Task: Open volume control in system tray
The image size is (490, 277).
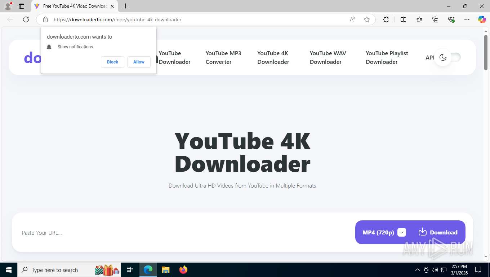Action: pyautogui.click(x=435, y=270)
